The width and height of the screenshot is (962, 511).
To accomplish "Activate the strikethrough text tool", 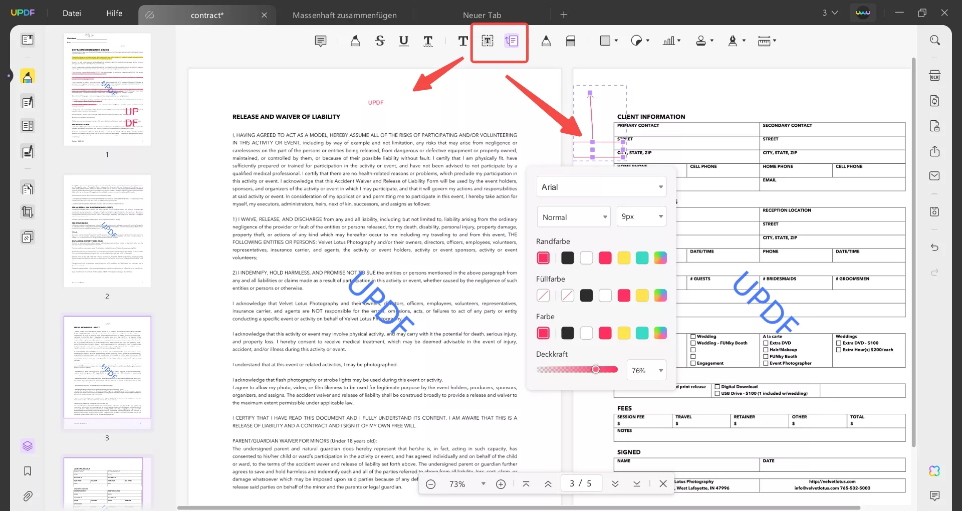I will point(380,41).
